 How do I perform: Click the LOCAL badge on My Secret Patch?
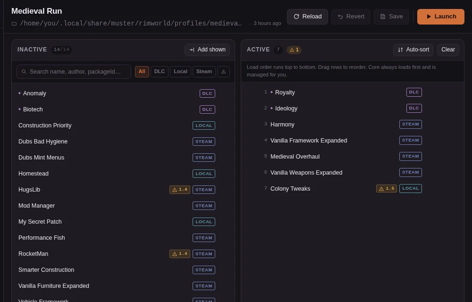[x=204, y=222]
